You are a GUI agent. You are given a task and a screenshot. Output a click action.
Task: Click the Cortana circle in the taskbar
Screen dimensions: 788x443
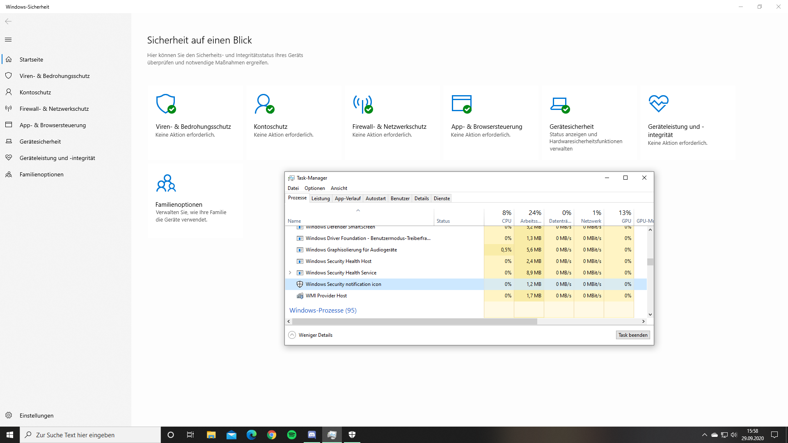point(171,435)
